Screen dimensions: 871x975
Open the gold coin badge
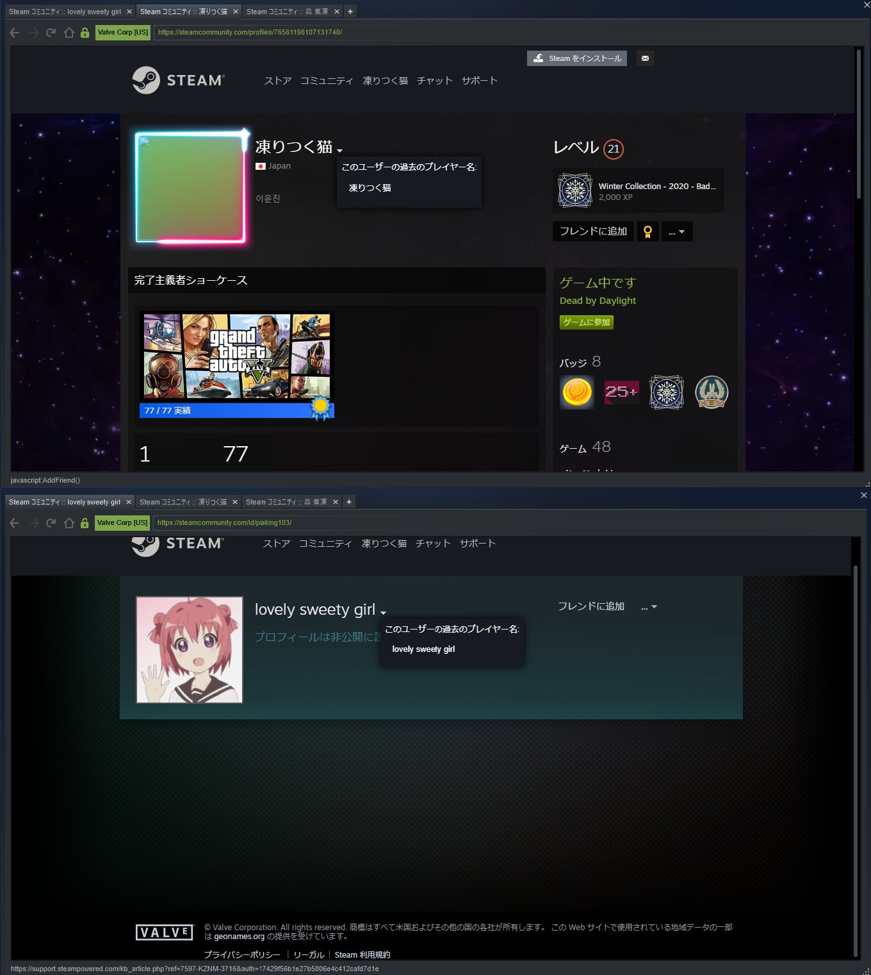tap(577, 392)
